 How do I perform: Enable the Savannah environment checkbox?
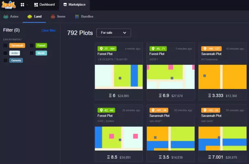pyautogui.click(x=5, y=45)
